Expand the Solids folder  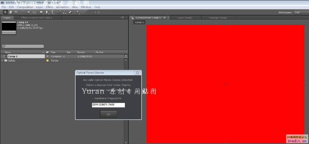(x=2, y=61)
